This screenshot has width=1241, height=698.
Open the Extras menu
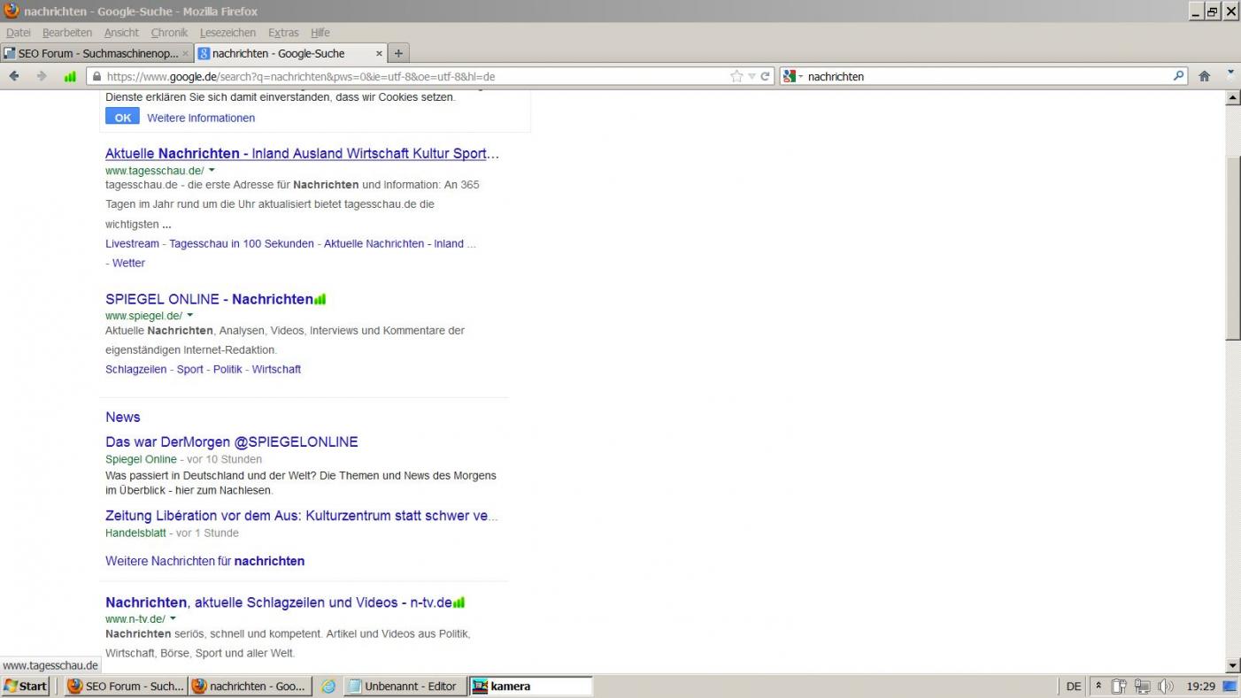[x=283, y=33]
